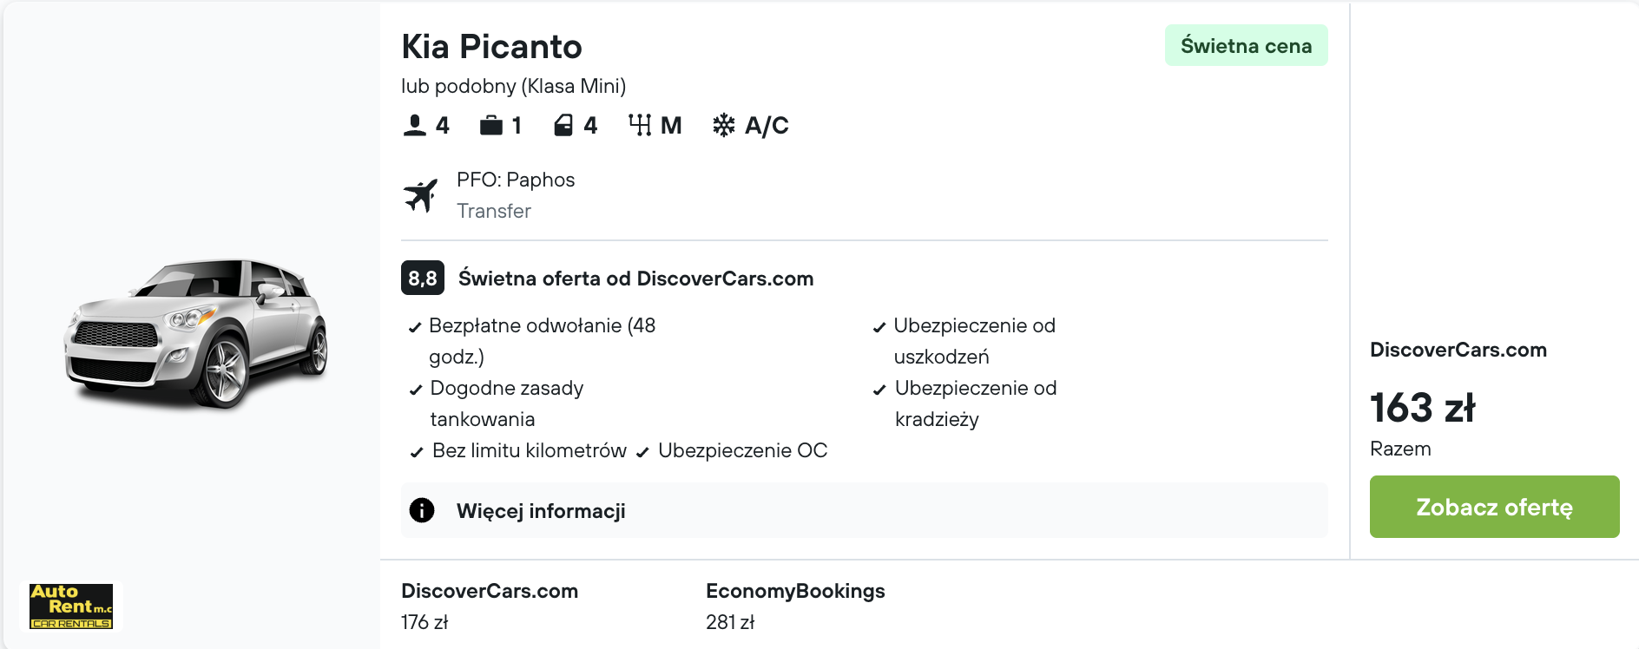
Task: Click the Ubezpieczenie od kradzieży feature
Action: (x=975, y=403)
